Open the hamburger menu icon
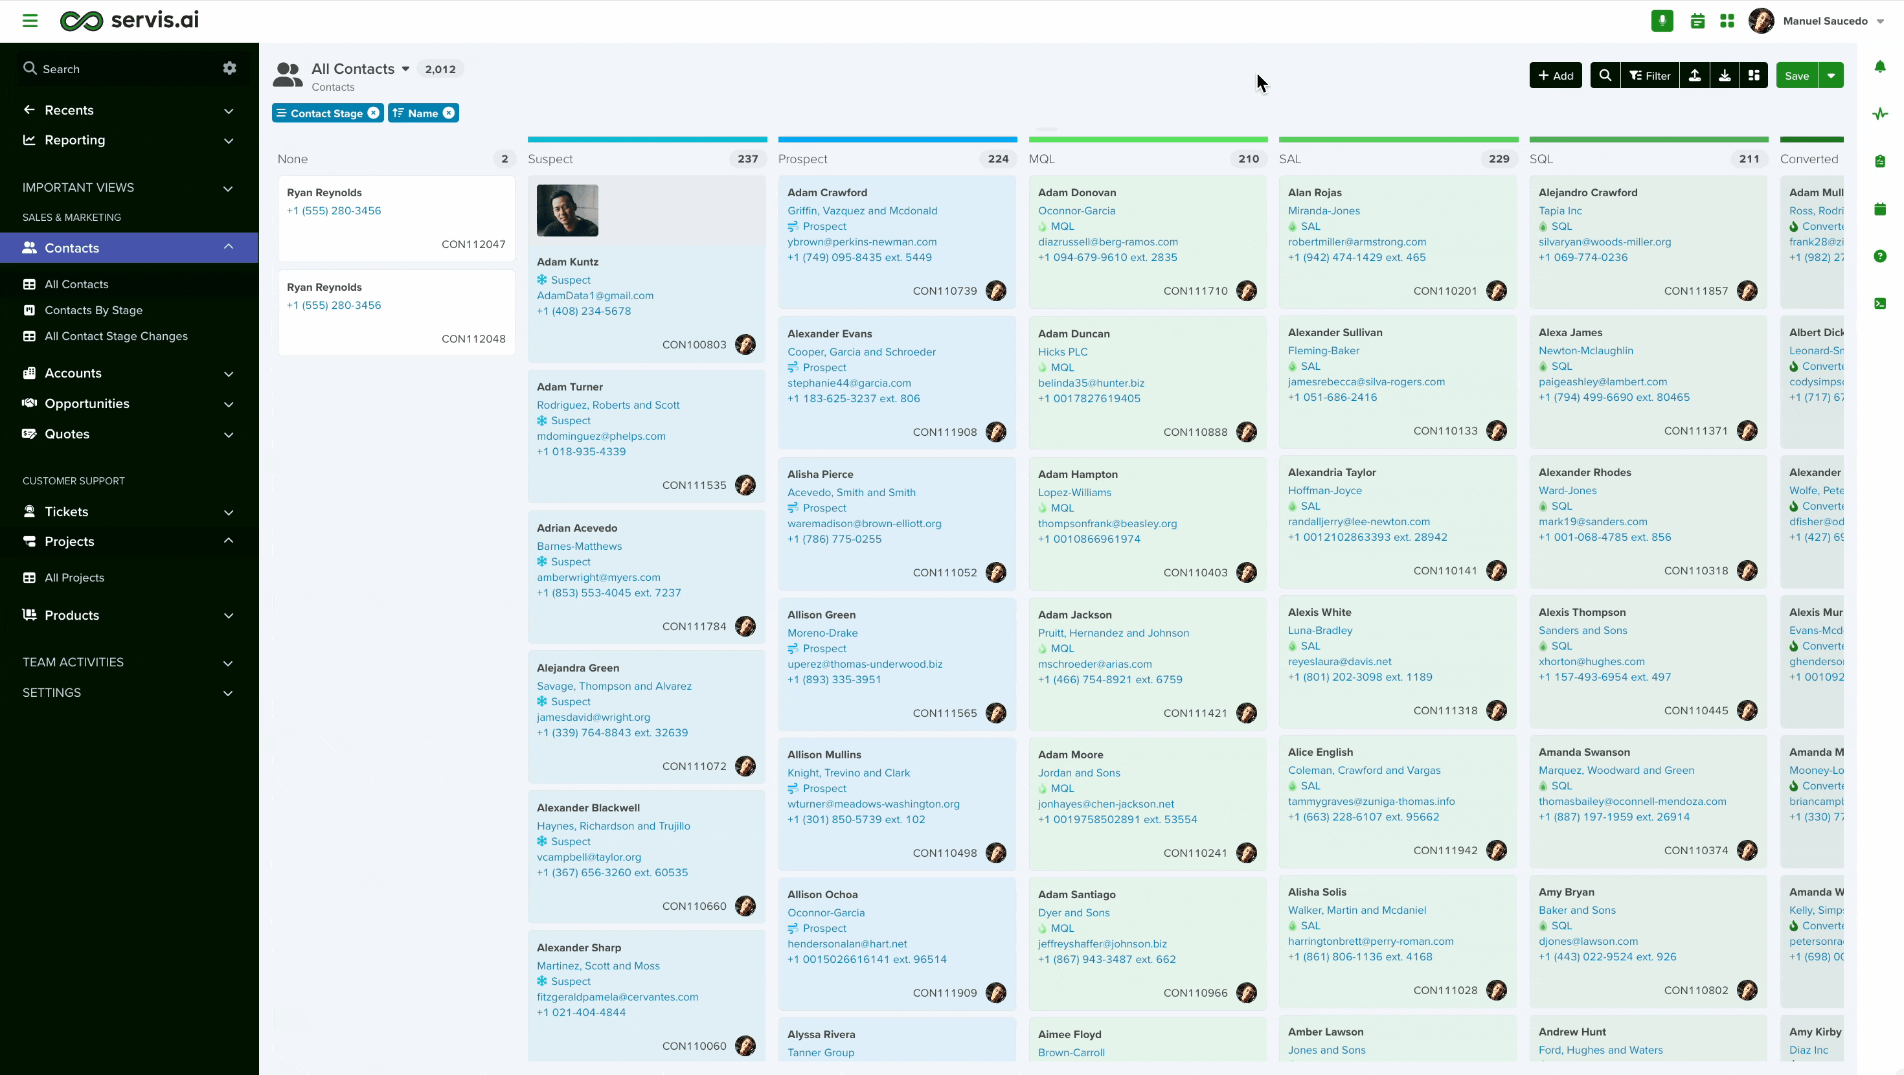Viewport: 1904px width, 1075px height. [x=30, y=21]
